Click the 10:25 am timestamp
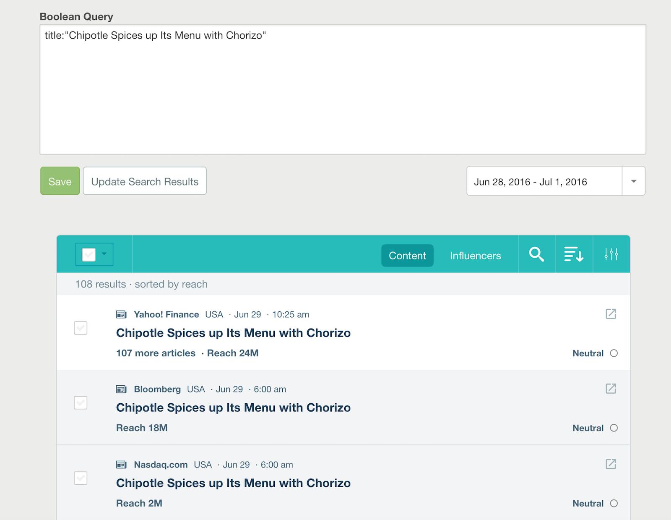Screen dimensions: 671x520 (291, 314)
